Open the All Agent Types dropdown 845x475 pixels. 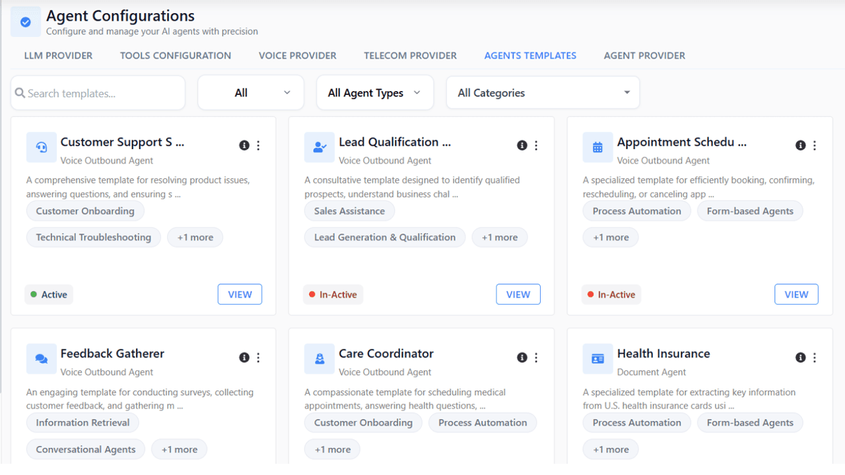click(374, 92)
